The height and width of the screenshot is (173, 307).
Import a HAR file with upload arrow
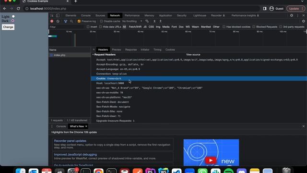point(154,21)
